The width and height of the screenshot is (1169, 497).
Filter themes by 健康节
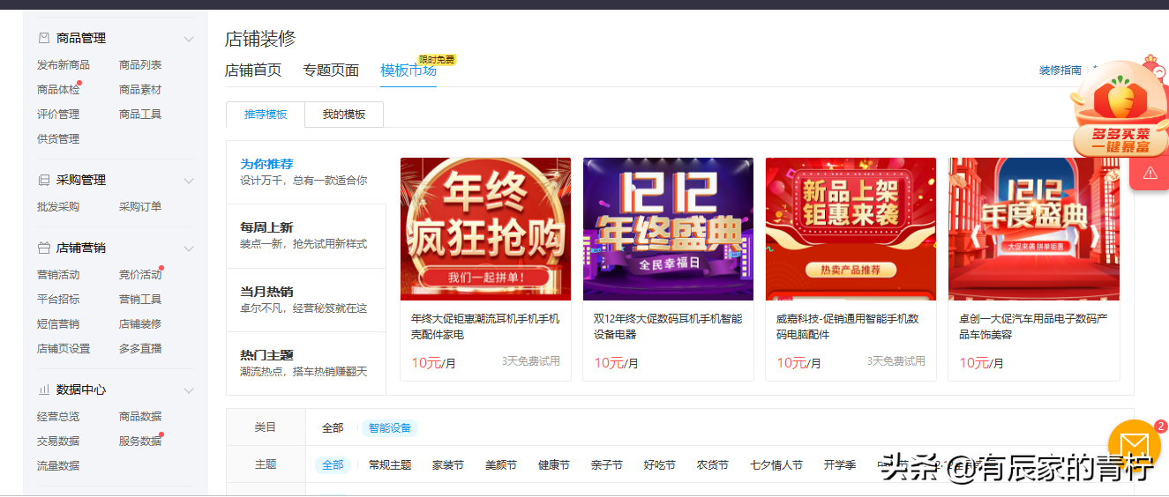[x=554, y=465]
